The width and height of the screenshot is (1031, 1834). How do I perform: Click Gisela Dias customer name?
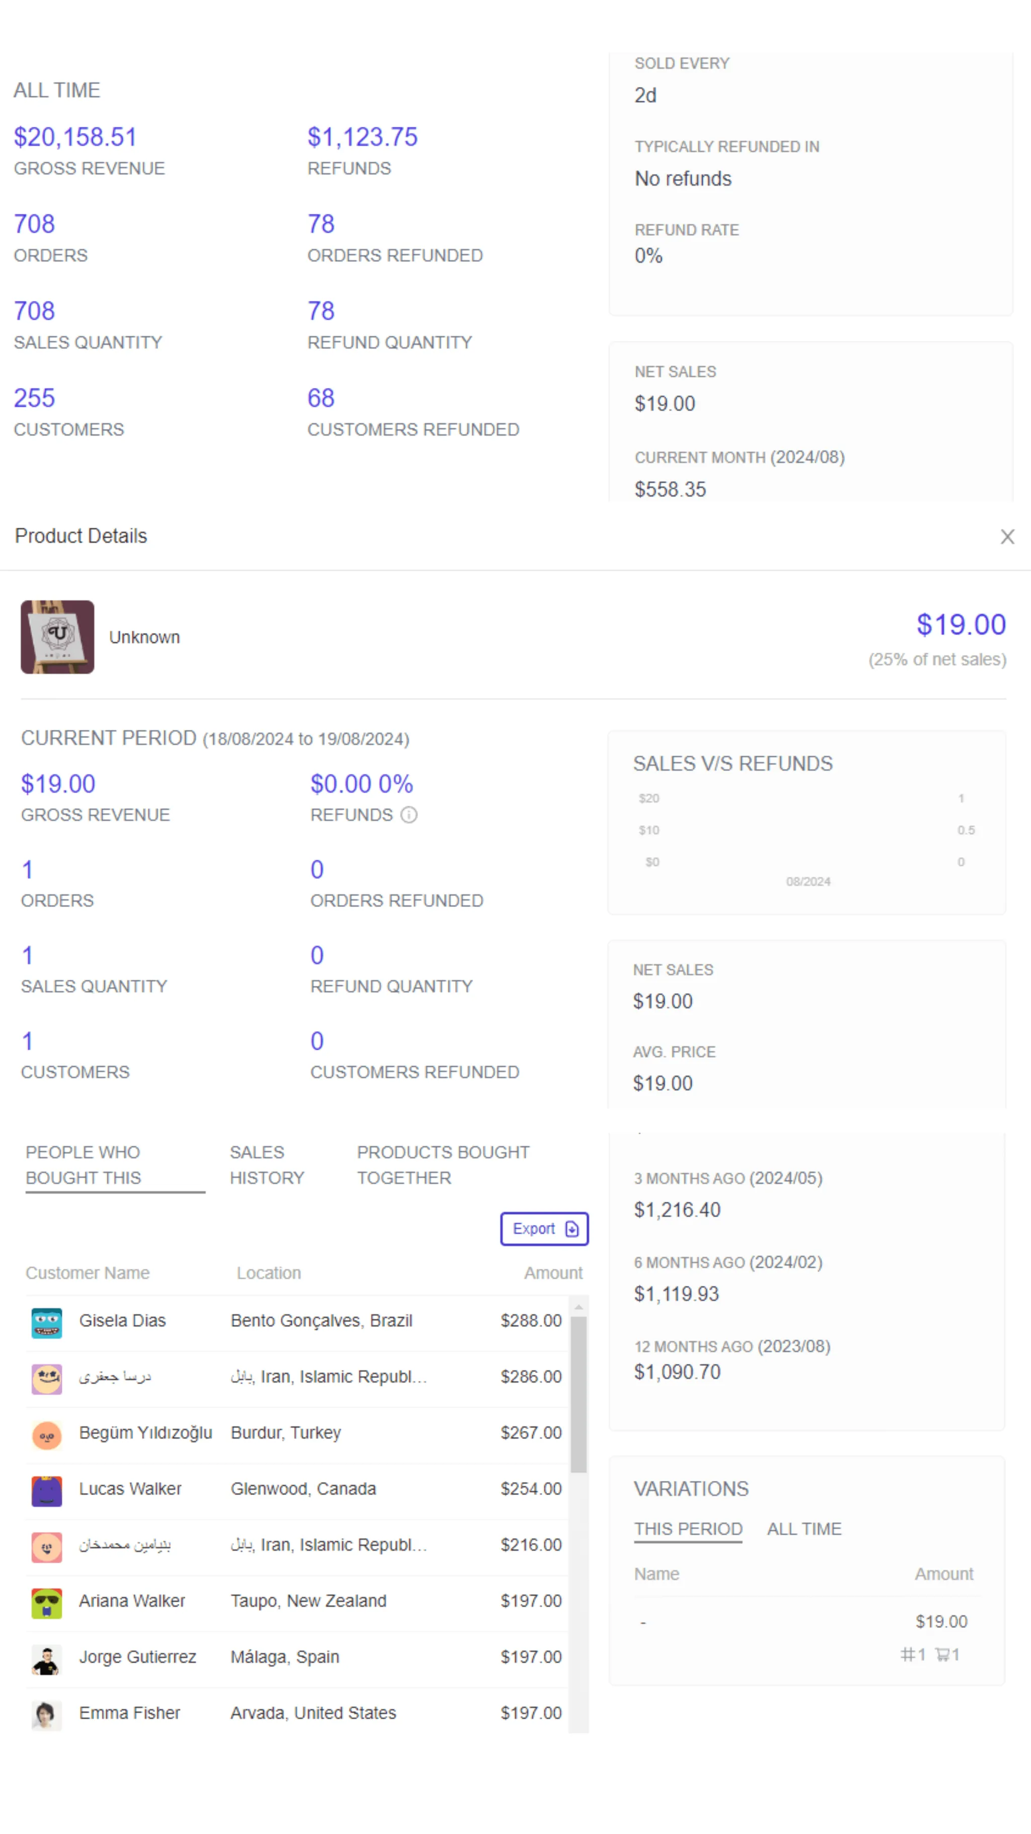[x=122, y=1321]
